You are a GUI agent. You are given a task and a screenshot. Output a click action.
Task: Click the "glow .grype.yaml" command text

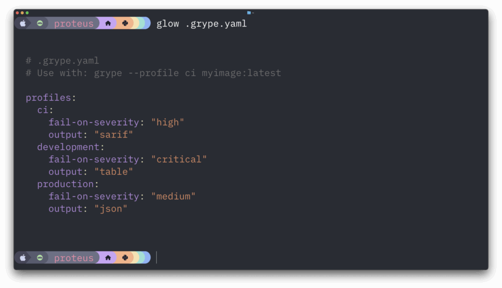201,24
